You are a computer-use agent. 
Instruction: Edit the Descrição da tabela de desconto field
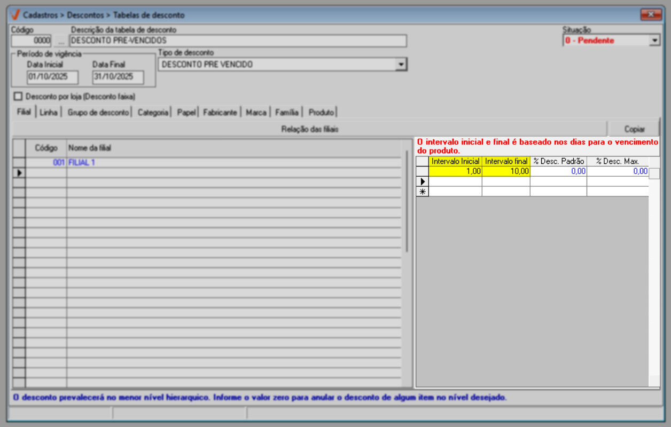tap(238, 41)
